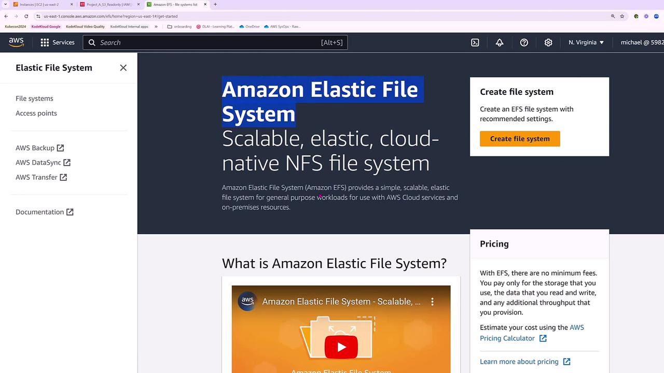
Task: Open the AWS settings gear
Action: (x=548, y=42)
